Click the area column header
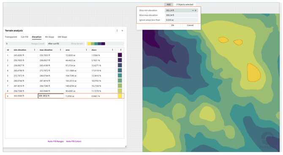Screen dimensions: 283x155 (68, 50)
